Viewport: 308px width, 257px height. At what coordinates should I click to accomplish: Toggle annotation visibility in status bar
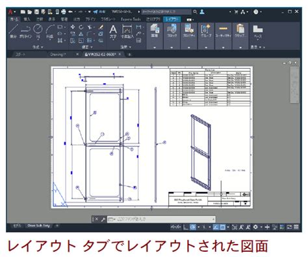click(x=241, y=227)
